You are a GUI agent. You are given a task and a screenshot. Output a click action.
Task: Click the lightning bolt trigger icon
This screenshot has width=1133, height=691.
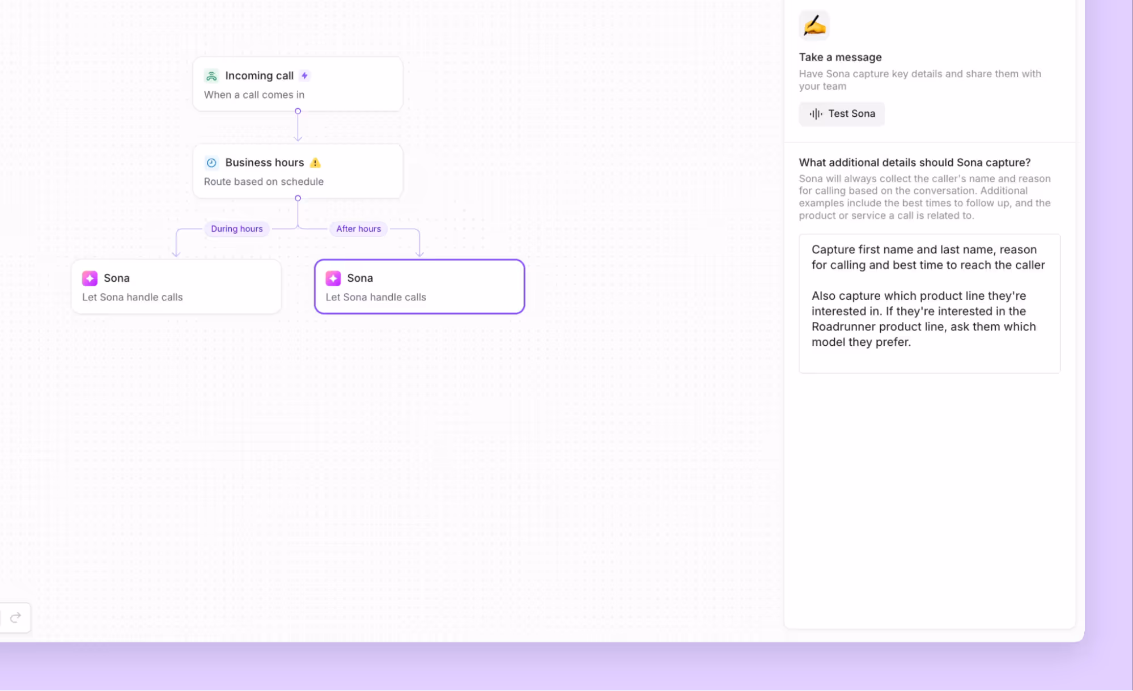click(304, 76)
